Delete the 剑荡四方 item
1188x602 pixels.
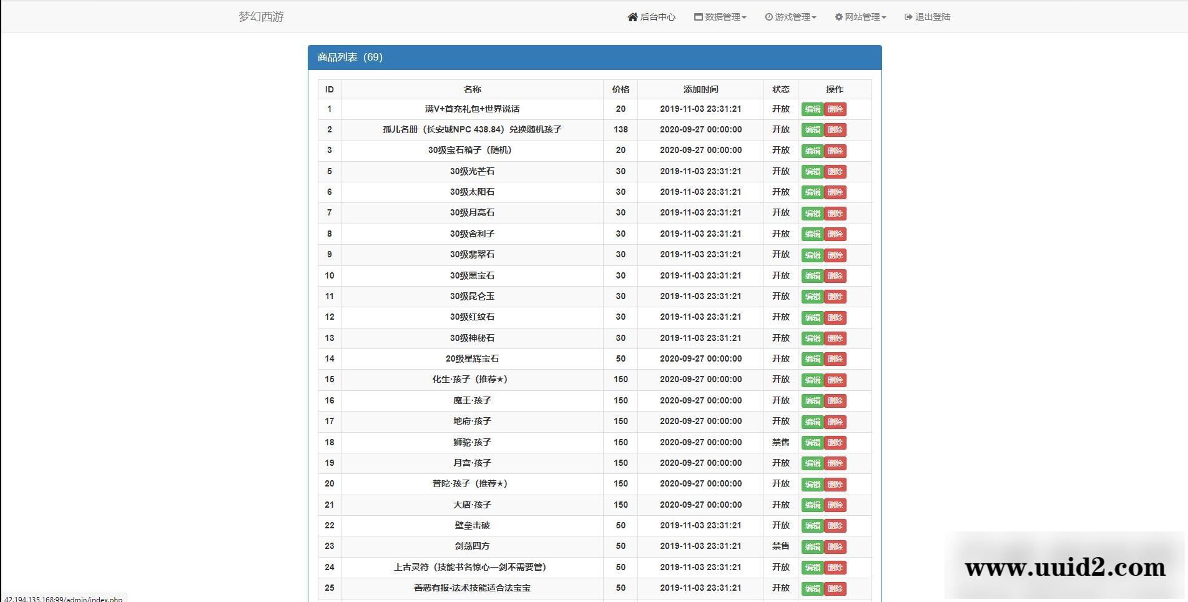[x=836, y=546]
